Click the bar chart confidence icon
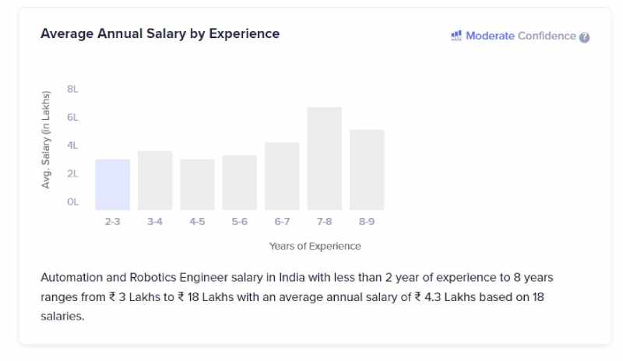 [456, 36]
